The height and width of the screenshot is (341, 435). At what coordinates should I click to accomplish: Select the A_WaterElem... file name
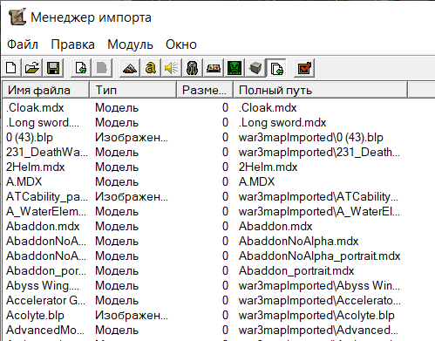point(46,212)
